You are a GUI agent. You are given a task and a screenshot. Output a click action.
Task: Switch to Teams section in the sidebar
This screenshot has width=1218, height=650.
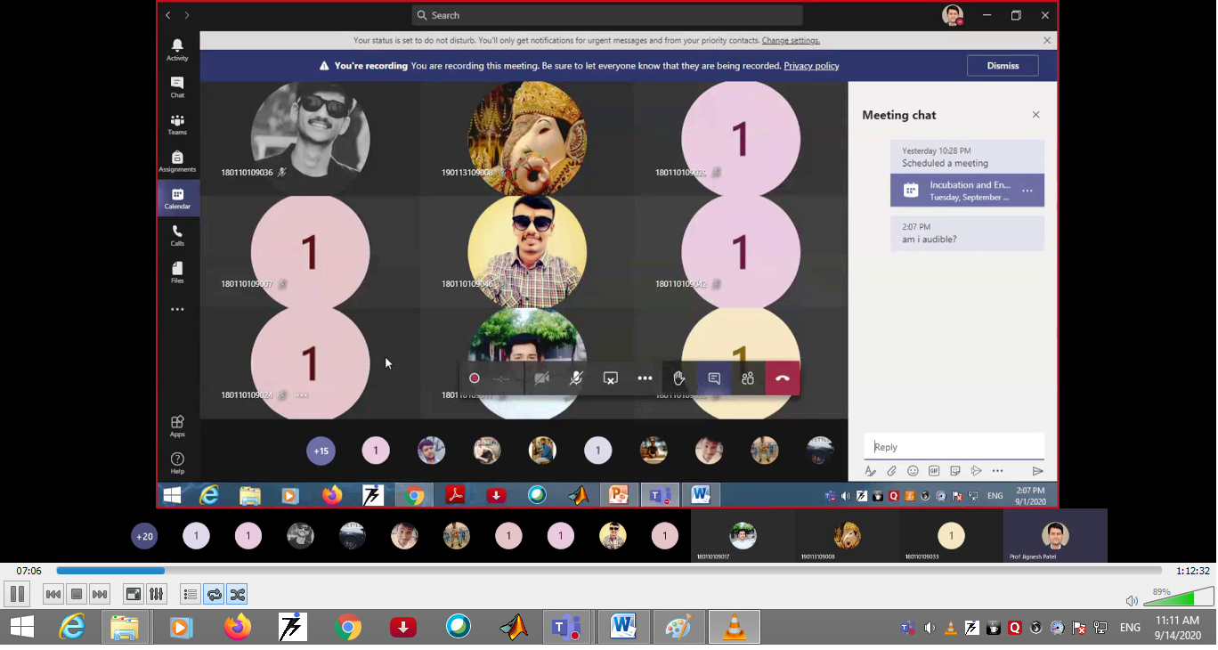click(177, 125)
